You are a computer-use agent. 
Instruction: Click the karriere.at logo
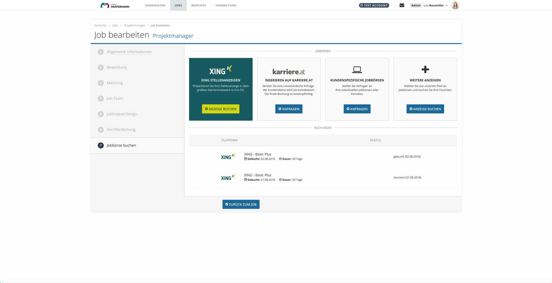tap(289, 72)
